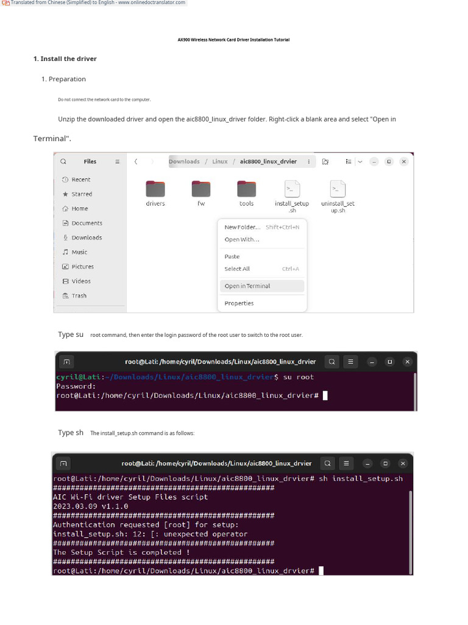
Task: Click the "2023.03.09 v1.1.0" version line
Action: (x=91, y=507)
